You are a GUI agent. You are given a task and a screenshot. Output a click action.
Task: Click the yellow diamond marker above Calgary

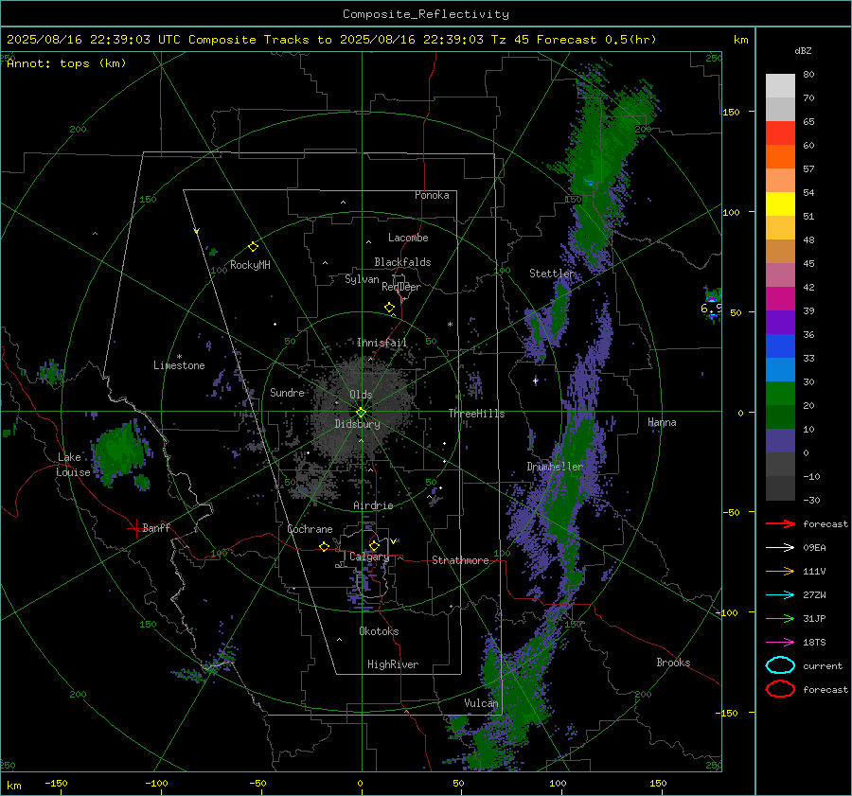[x=374, y=545]
